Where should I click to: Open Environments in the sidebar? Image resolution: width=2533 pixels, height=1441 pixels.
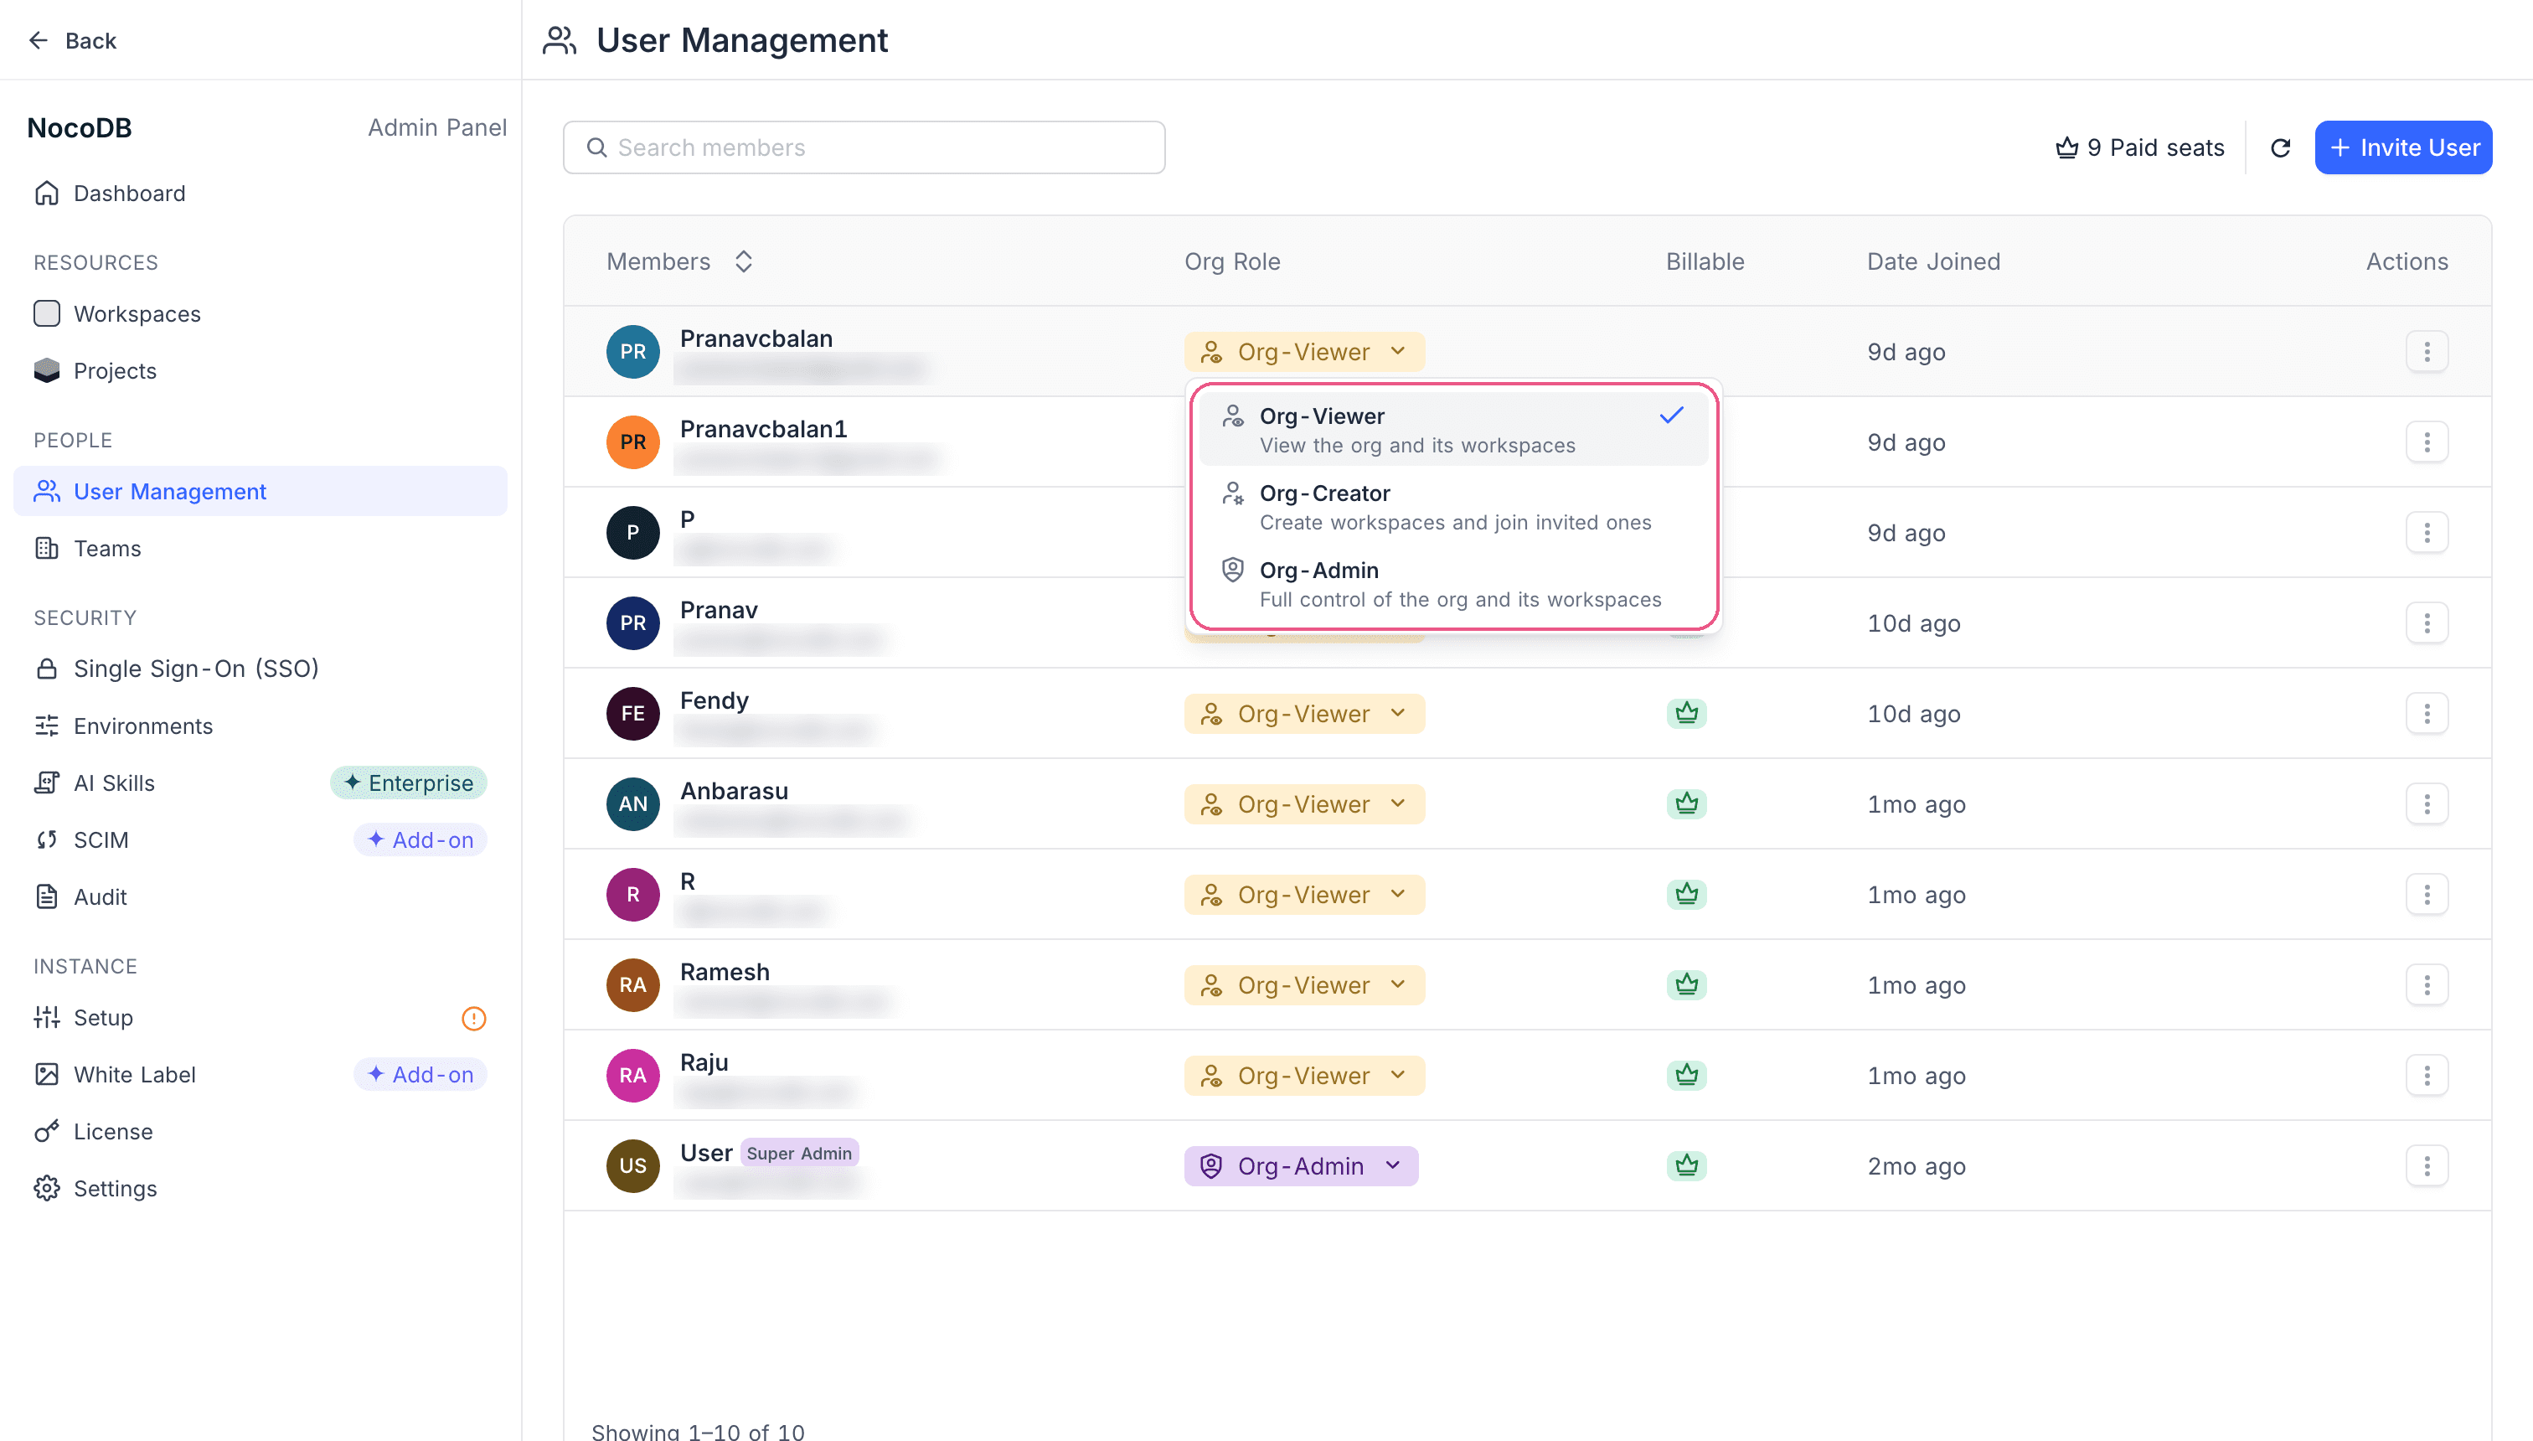pos(261,726)
